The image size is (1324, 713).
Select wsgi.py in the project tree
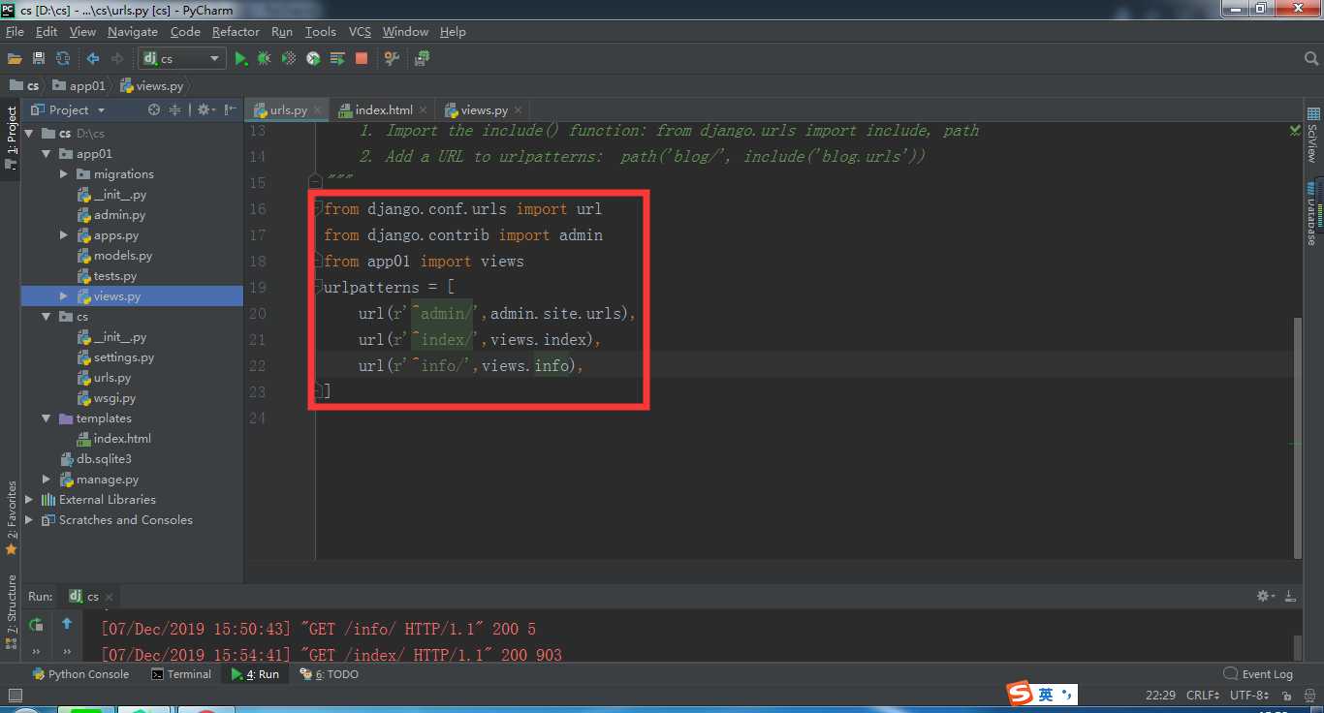point(114,398)
